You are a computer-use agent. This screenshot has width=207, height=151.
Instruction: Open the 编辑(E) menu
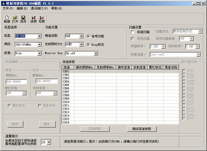pos(22,8)
